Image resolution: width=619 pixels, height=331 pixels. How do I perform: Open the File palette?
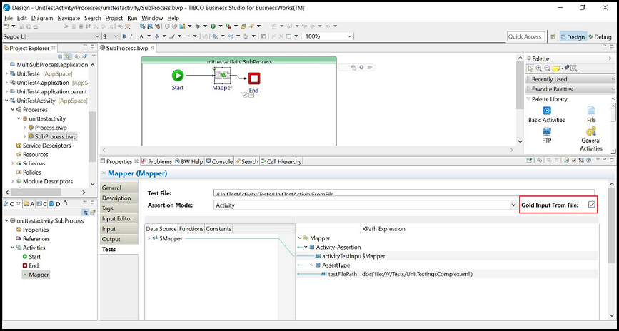tap(591, 115)
